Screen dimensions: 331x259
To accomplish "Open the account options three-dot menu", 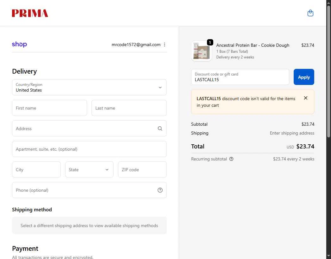I will coord(165,45).
